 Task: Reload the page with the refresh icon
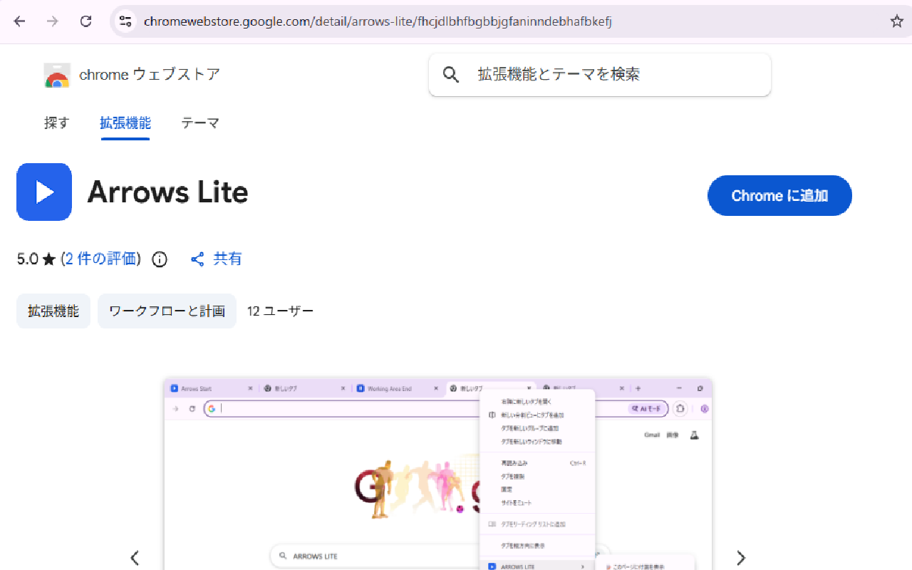click(85, 21)
